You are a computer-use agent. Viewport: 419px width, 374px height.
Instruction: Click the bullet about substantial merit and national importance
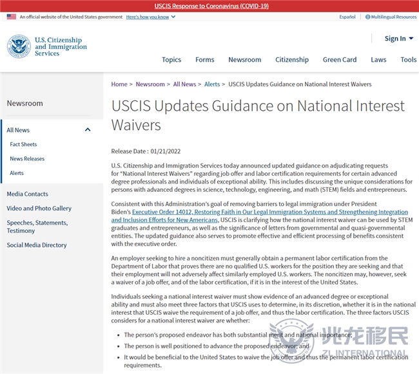point(238,335)
